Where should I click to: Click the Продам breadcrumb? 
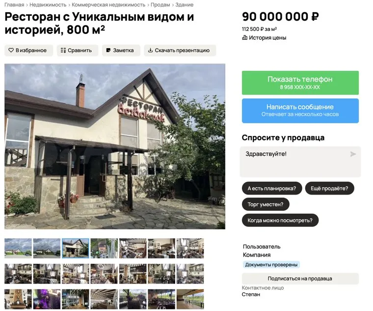(x=160, y=5)
